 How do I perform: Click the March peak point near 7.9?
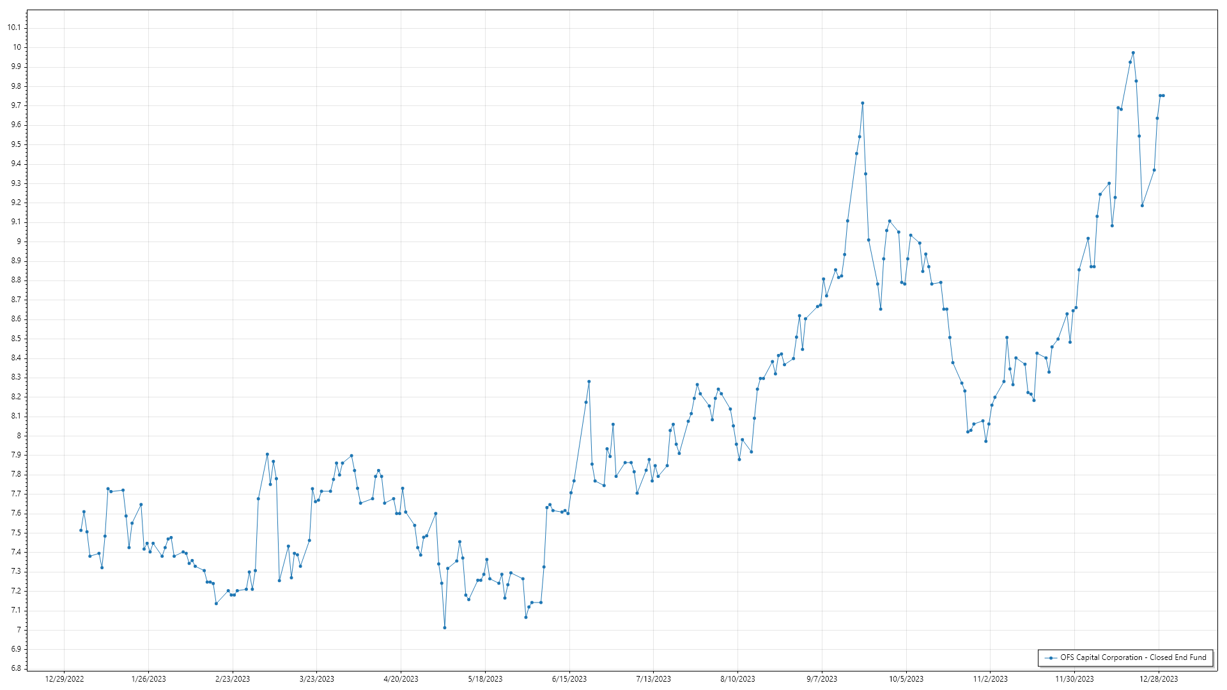267,454
